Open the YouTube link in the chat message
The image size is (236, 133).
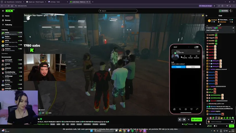tap(222, 108)
